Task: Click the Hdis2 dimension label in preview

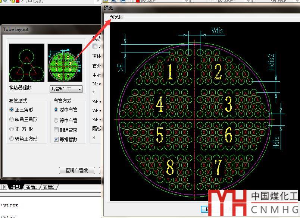Action: click(x=271, y=62)
